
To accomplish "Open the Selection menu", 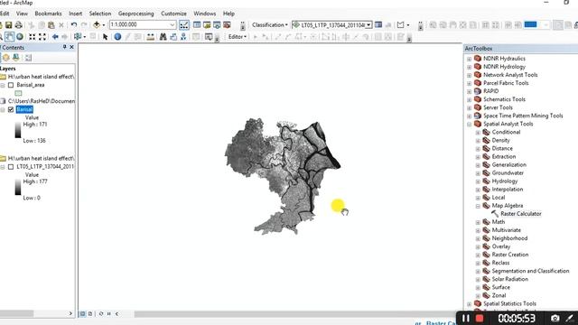I will (x=100, y=14).
